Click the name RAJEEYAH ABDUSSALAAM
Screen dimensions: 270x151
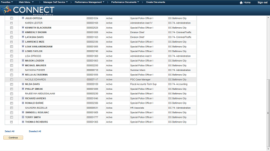(x=40, y=94)
